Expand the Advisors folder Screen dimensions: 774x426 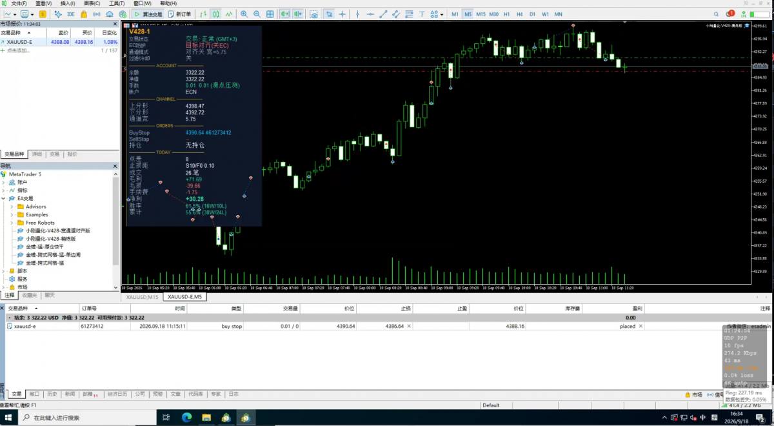click(12, 207)
